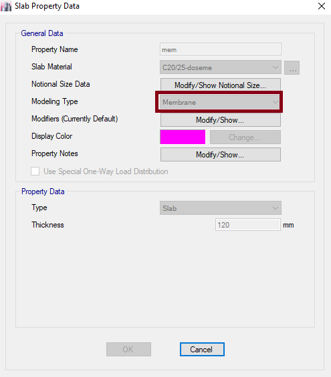
Task: Click the Slab Material C20/25-doseme combo box
Action: 221,67
